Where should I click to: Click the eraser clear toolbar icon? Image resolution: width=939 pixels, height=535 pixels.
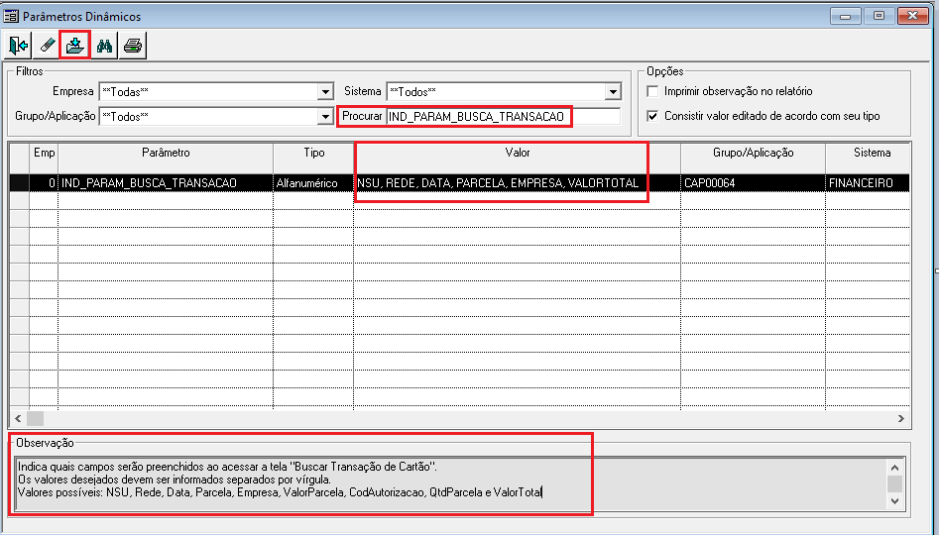point(47,46)
